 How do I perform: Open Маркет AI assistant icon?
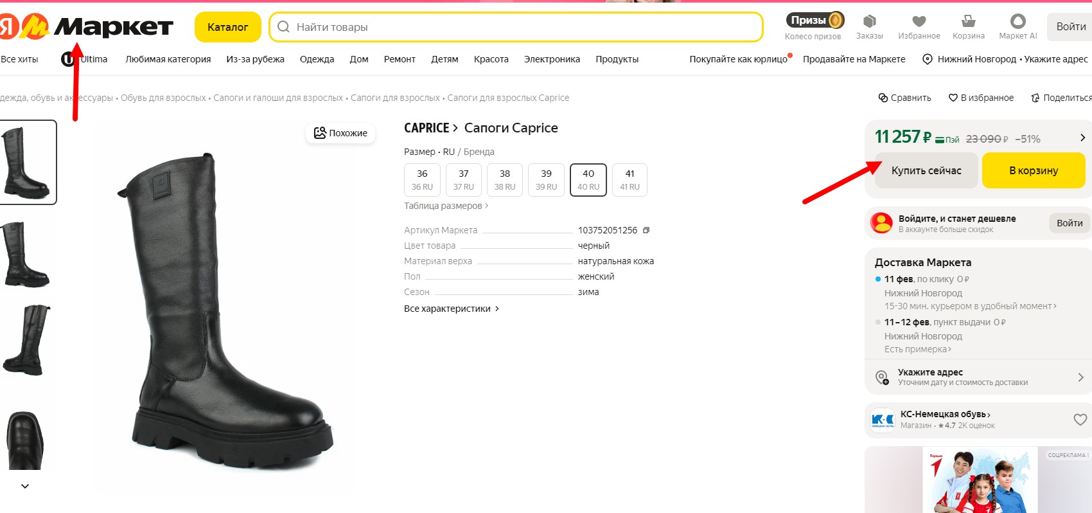1018,27
